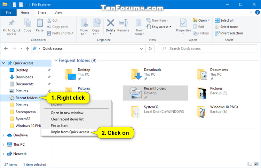Click Pin to Quick access ribbon icon
Image resolution: width=261 pixels, height=168 pixels.
(x=11, y=27)
